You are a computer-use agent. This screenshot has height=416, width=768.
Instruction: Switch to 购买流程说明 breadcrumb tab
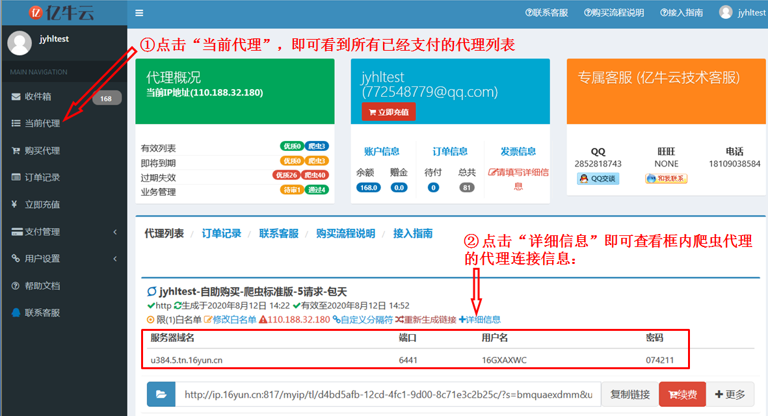(x=346, y=233)
